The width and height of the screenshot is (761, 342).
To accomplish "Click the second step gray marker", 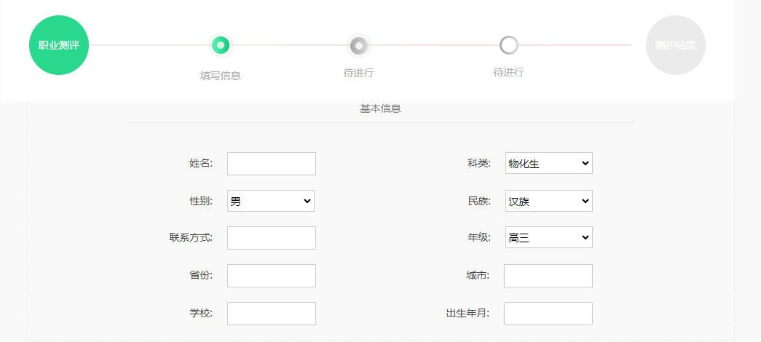I will click(x=358, y=45).
